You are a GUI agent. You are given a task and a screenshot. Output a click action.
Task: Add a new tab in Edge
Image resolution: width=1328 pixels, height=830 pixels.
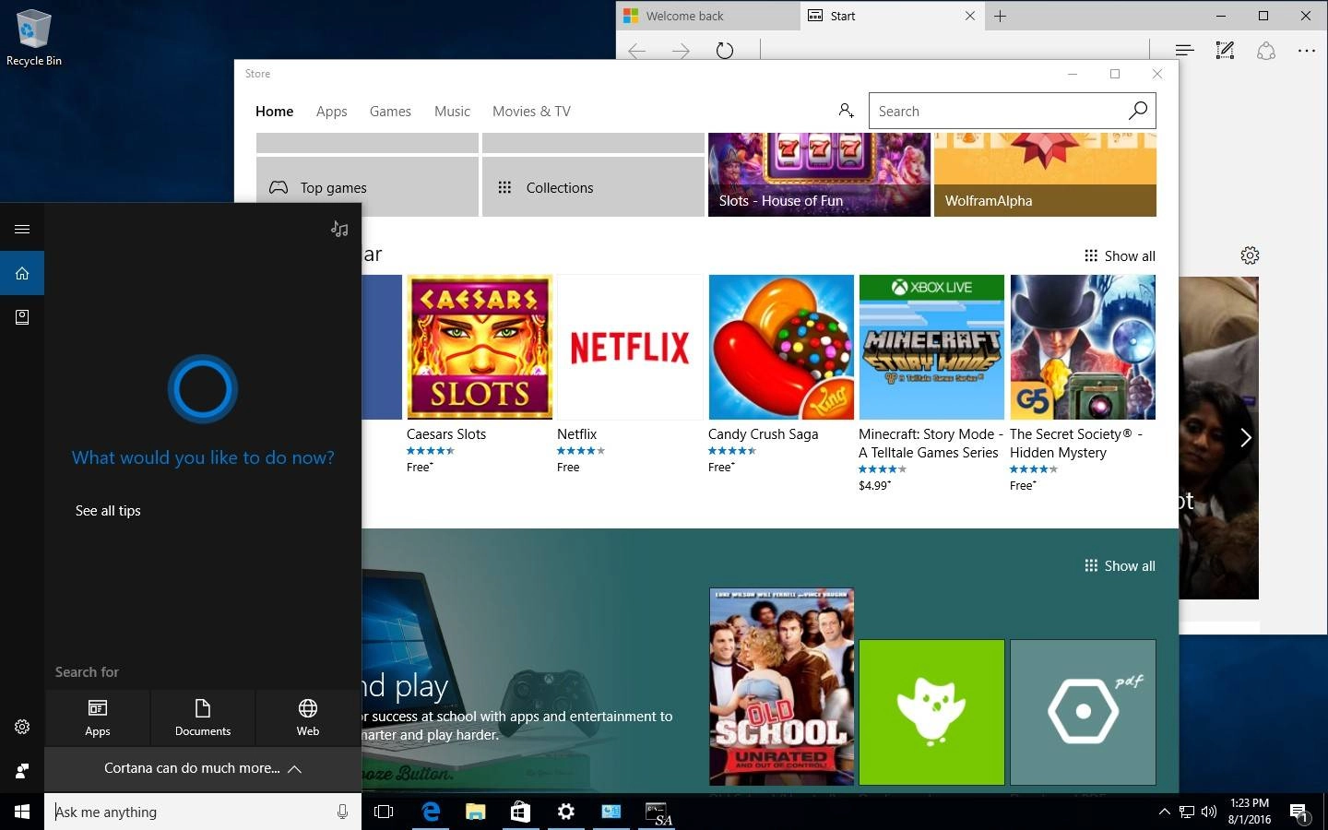pyautogui.click(x=1000, y=16)
